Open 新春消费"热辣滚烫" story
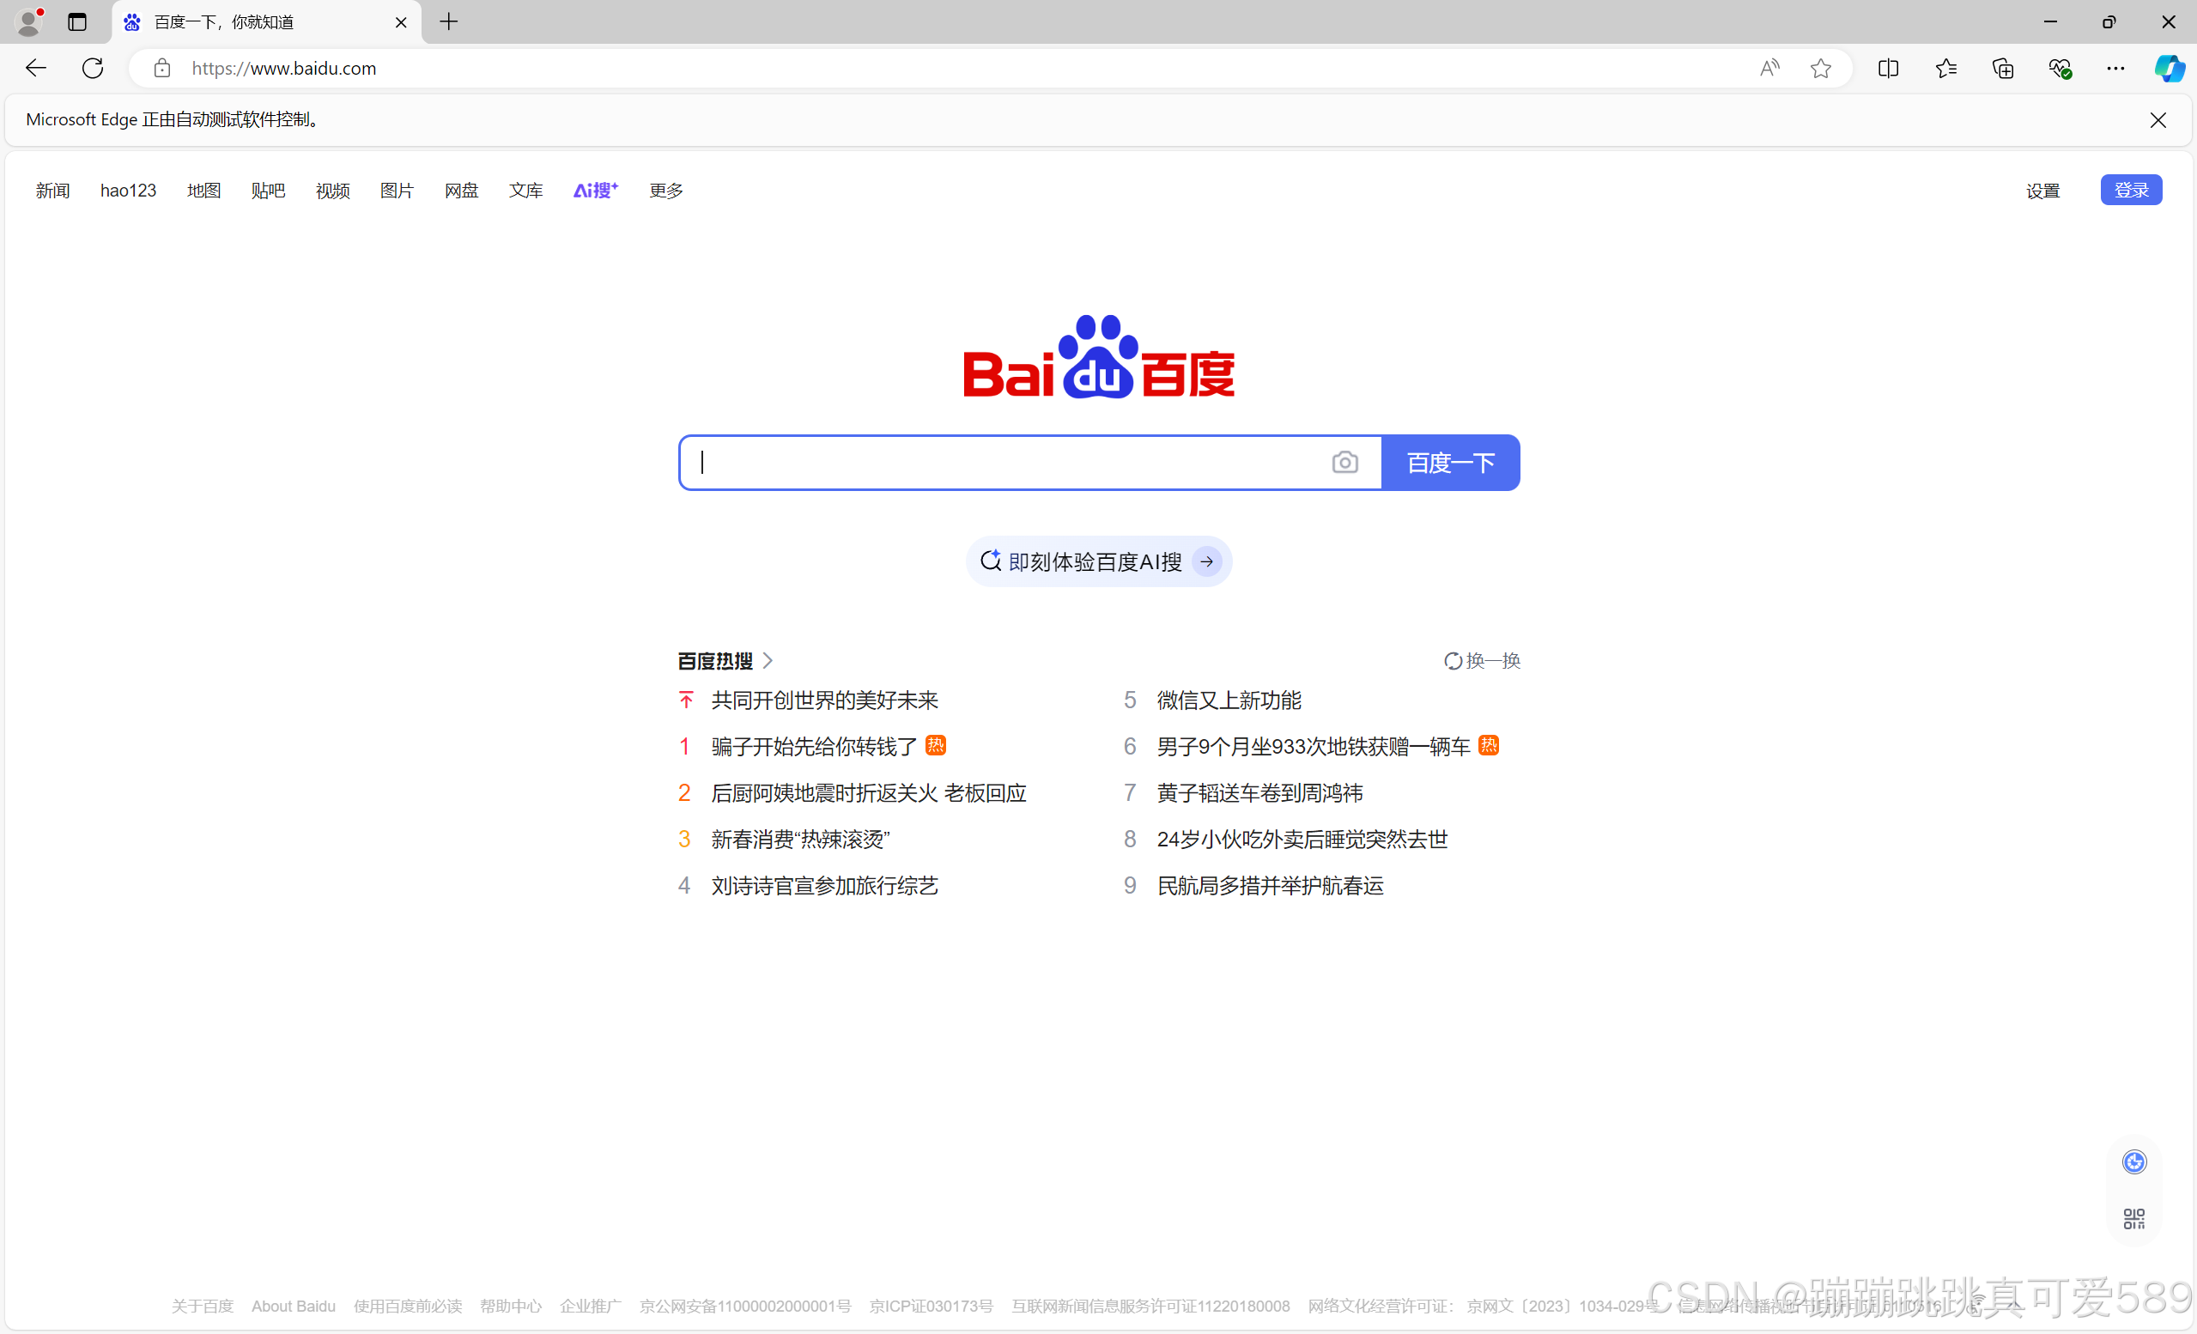The image size is (2197, 1334). click(800, 839)
